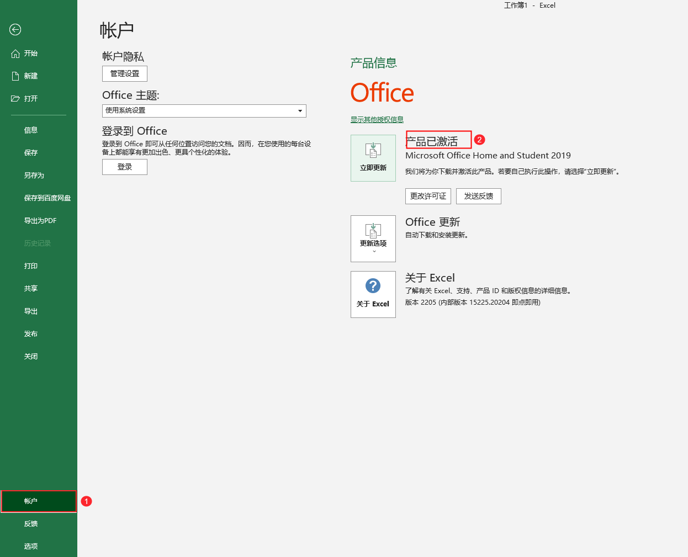Click the 关于 Excel heading
The image size is (688, 557).
430,278
